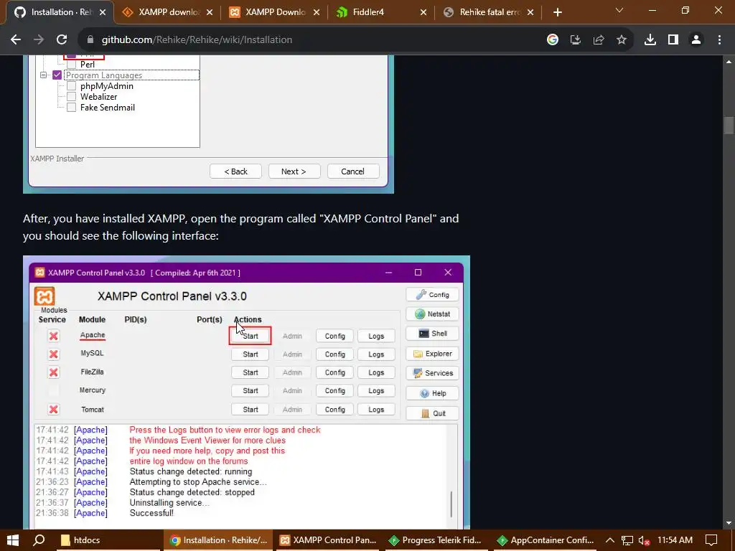Click the Apache service X icon
The image size is (735, 551).
click(x=53, y=336)
